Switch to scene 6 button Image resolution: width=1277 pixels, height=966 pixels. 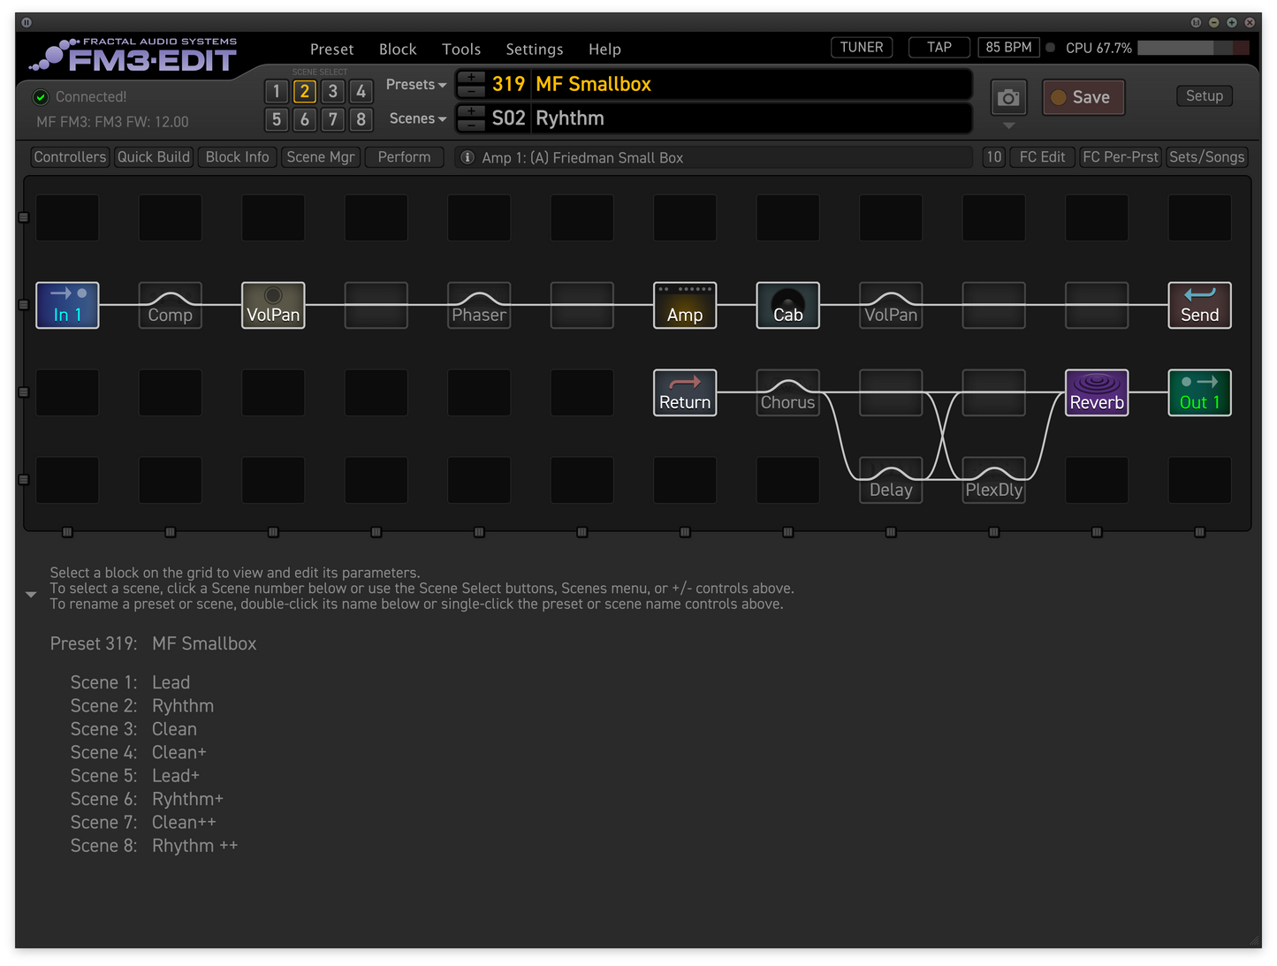pos(305,119)
